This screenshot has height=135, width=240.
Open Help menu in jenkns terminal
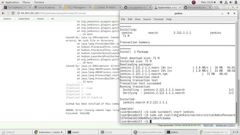click(169, 19)
